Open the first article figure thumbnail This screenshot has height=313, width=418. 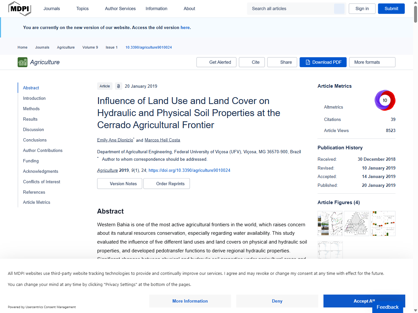coord(330,223)
